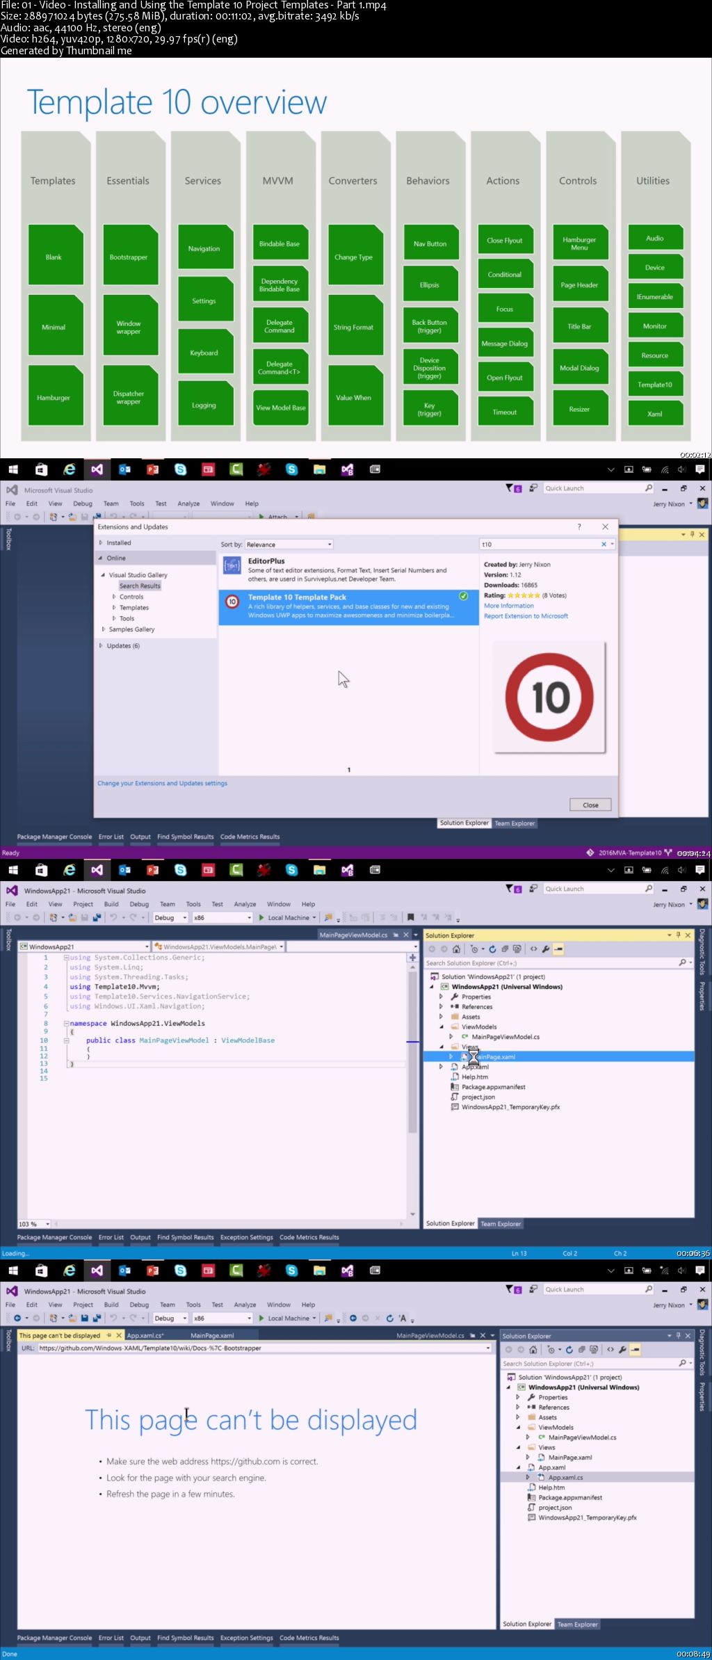Click green Start arrow beside Local Machine, code editor frame
This screenshot has width=712, height=1660.
coord(261,917)
